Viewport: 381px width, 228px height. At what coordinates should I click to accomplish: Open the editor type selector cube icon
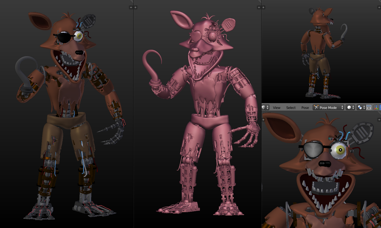click(x=265, y=107)
